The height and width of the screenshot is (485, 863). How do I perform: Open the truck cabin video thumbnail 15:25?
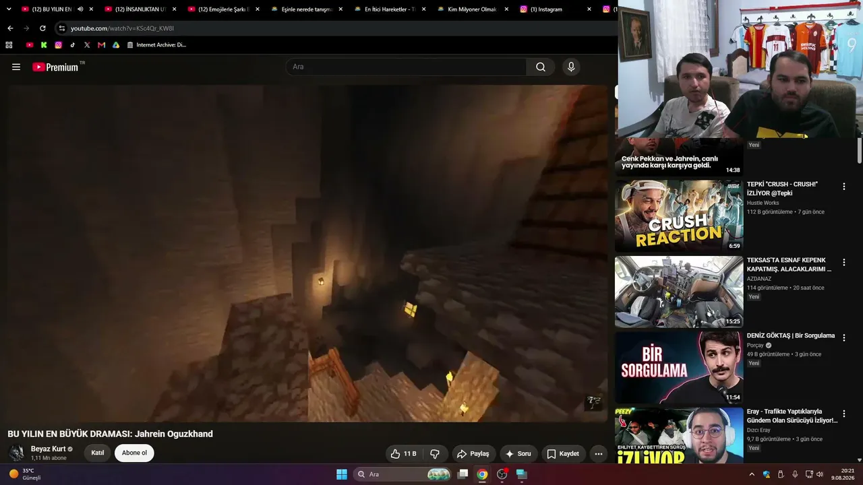tap(679, 292)
